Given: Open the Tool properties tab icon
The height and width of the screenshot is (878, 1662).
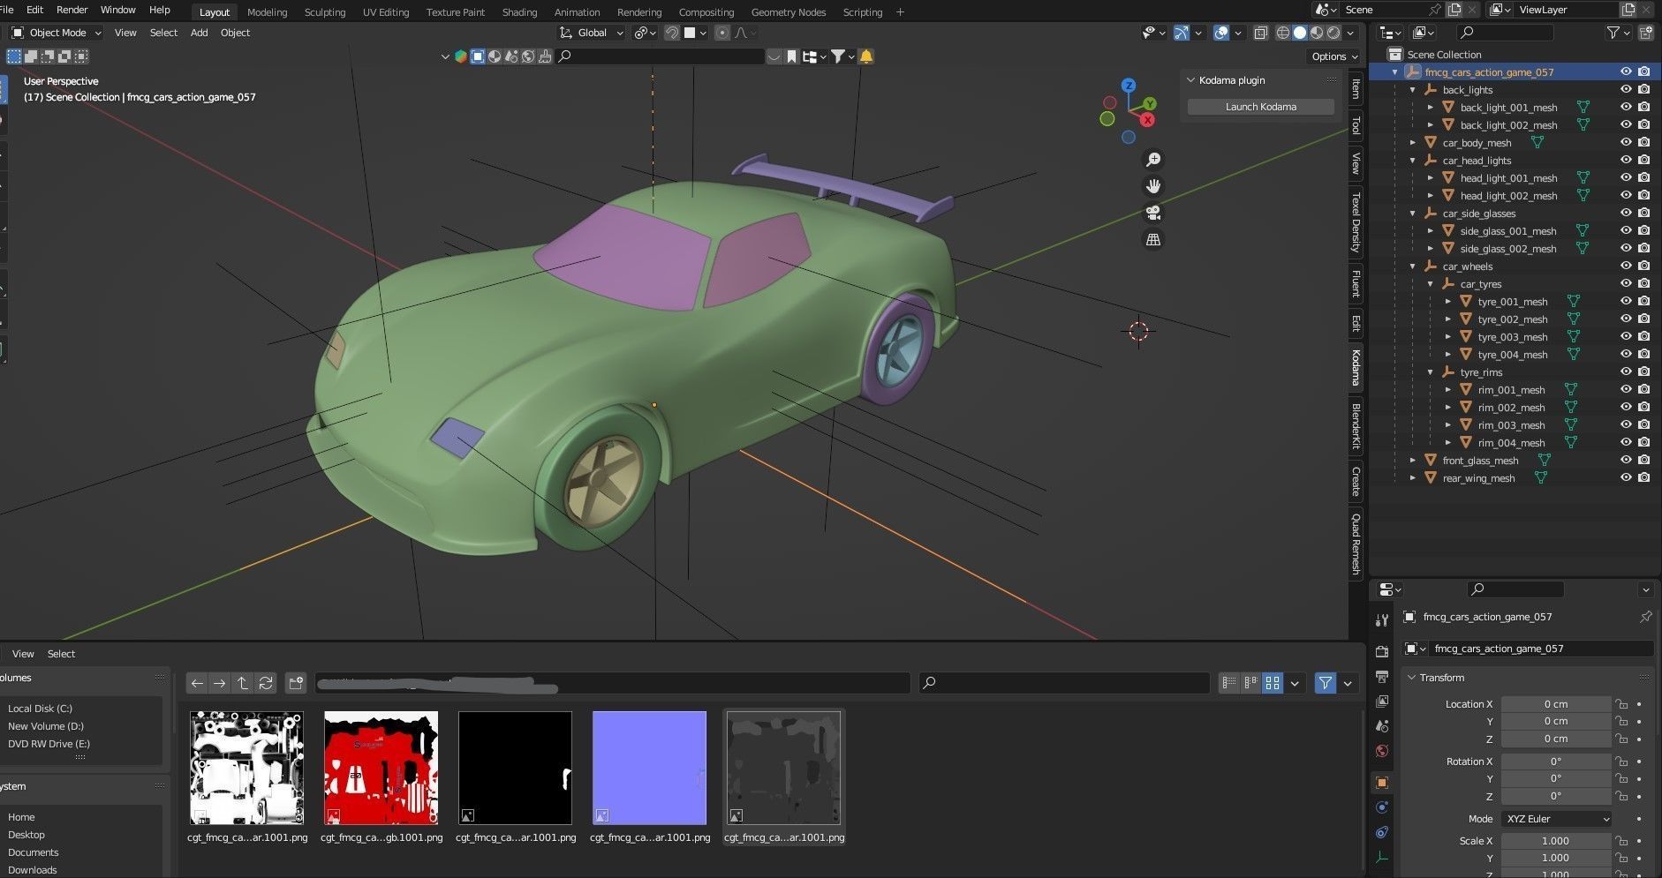Looking at the screenshot, I should click(1382, 619).
